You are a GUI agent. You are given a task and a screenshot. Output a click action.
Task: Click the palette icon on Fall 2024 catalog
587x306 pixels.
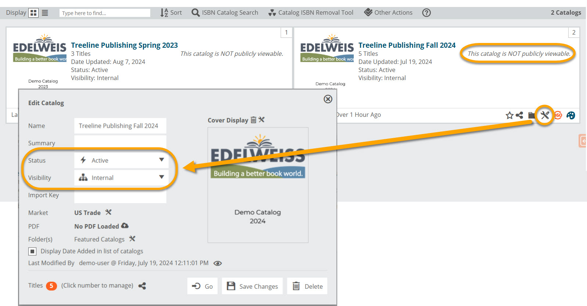(x=570, y=115)
